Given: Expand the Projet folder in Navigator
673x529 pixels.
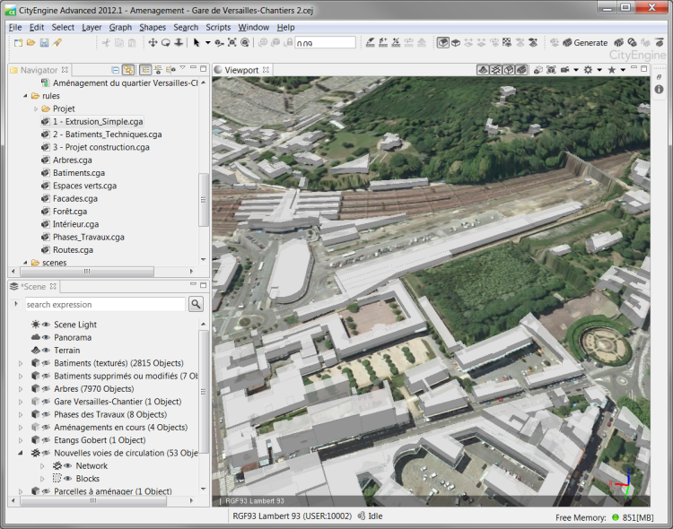Looking at the screenshot, I should coord(36,109).
